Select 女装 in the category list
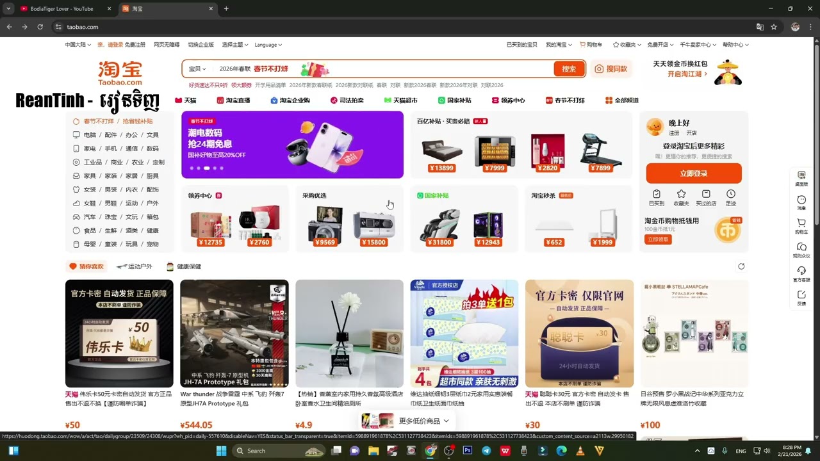 tap(90, 190)
